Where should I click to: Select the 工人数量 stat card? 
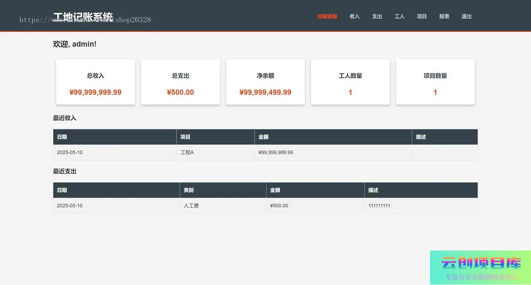(350, 82)
